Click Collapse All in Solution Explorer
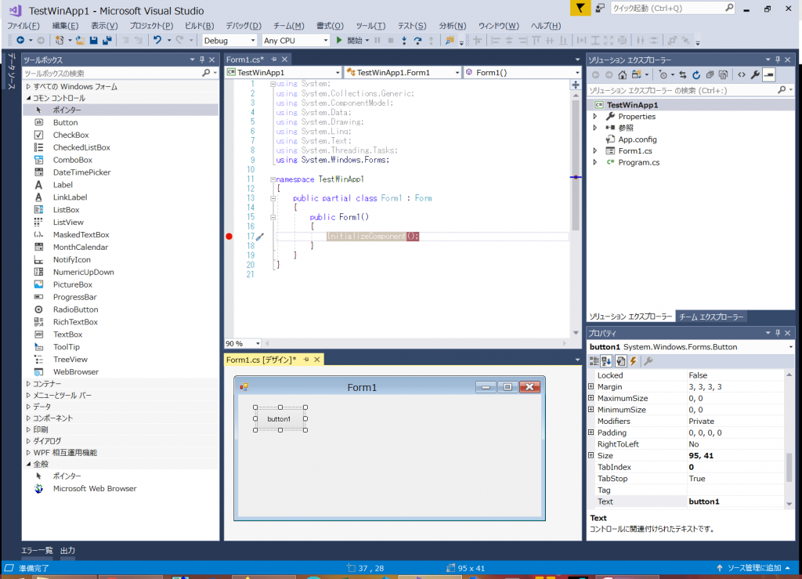This screenshot has height=579, width=802. tap(710, 74)
